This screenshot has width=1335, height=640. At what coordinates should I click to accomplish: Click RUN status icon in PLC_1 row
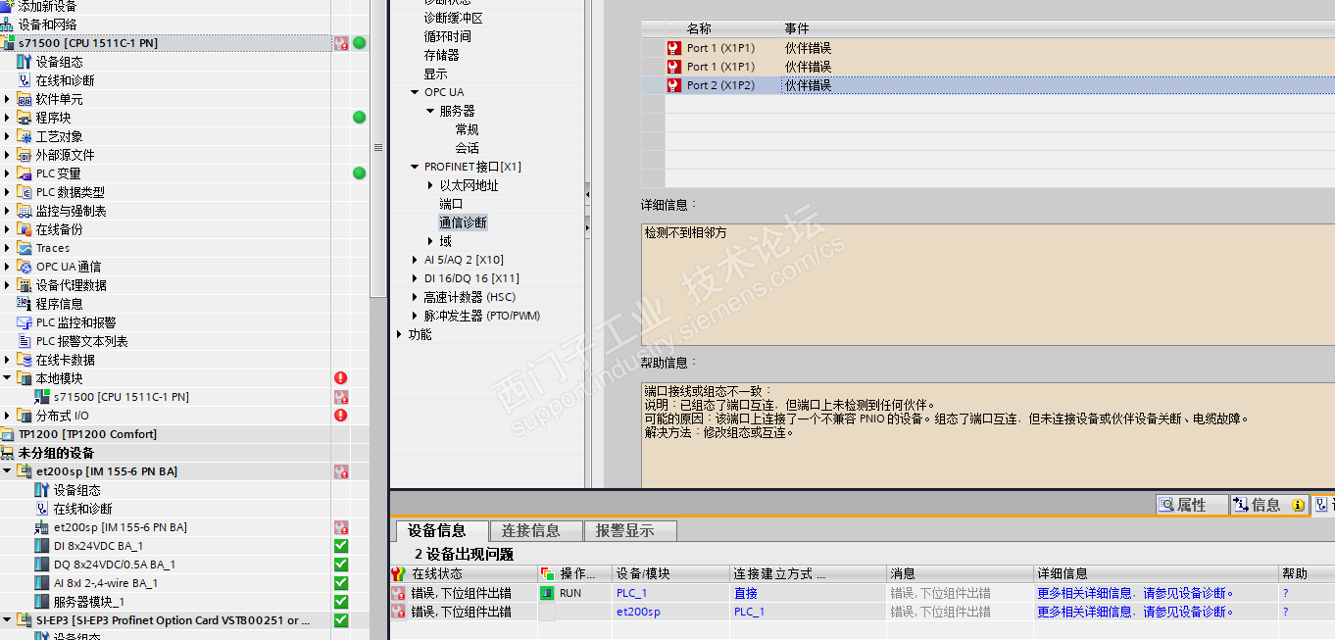pyautogui.click(x=547, y=593)
